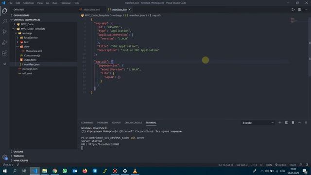Open the Manage settings gear in activity bar
The image size is (311, 175).
4,157
